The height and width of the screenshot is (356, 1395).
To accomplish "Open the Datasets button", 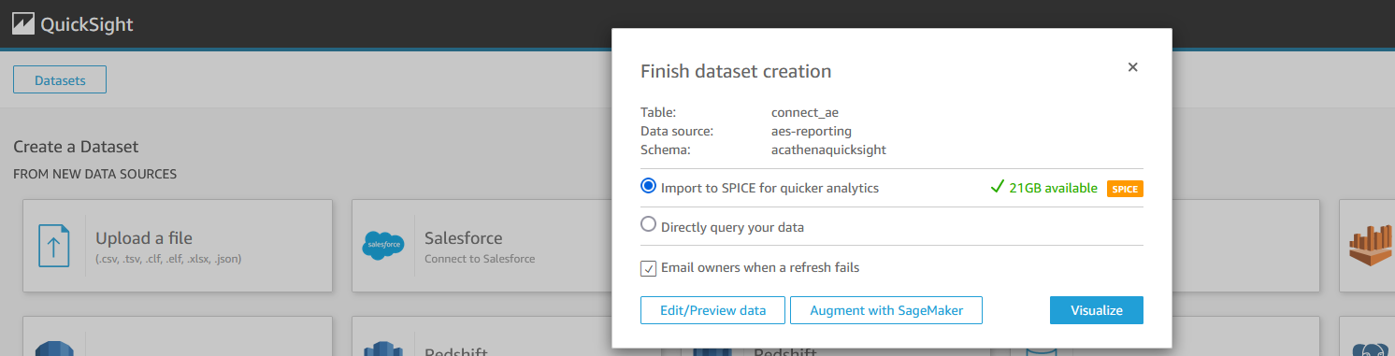I will (x=60, y=80).
